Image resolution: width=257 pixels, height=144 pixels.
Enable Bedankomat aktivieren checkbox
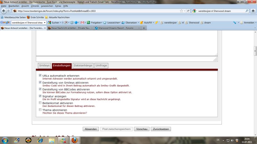(40, 103)
